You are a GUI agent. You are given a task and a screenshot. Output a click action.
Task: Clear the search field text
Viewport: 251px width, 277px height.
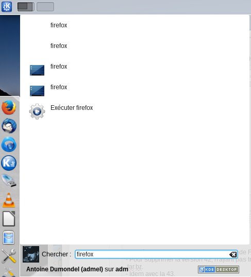pos(233,254)
